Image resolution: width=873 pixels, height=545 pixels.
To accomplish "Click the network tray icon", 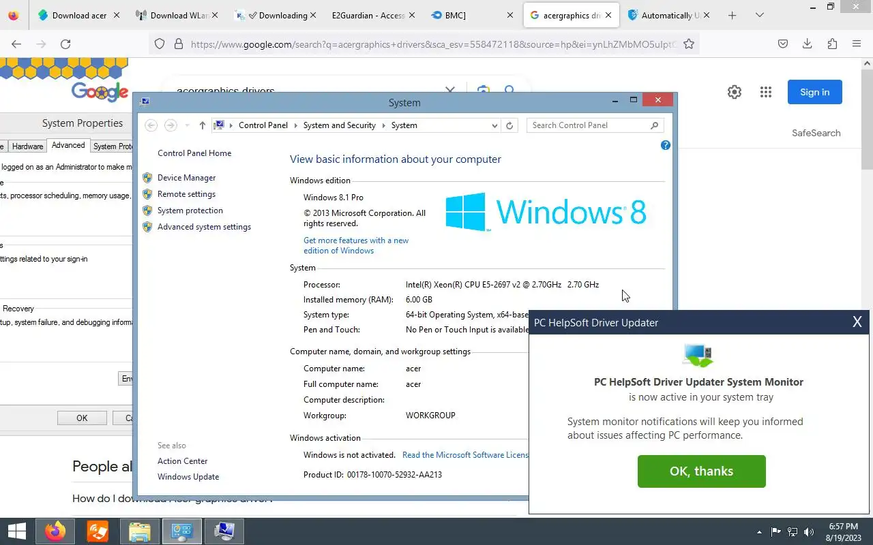I will 793,532.
